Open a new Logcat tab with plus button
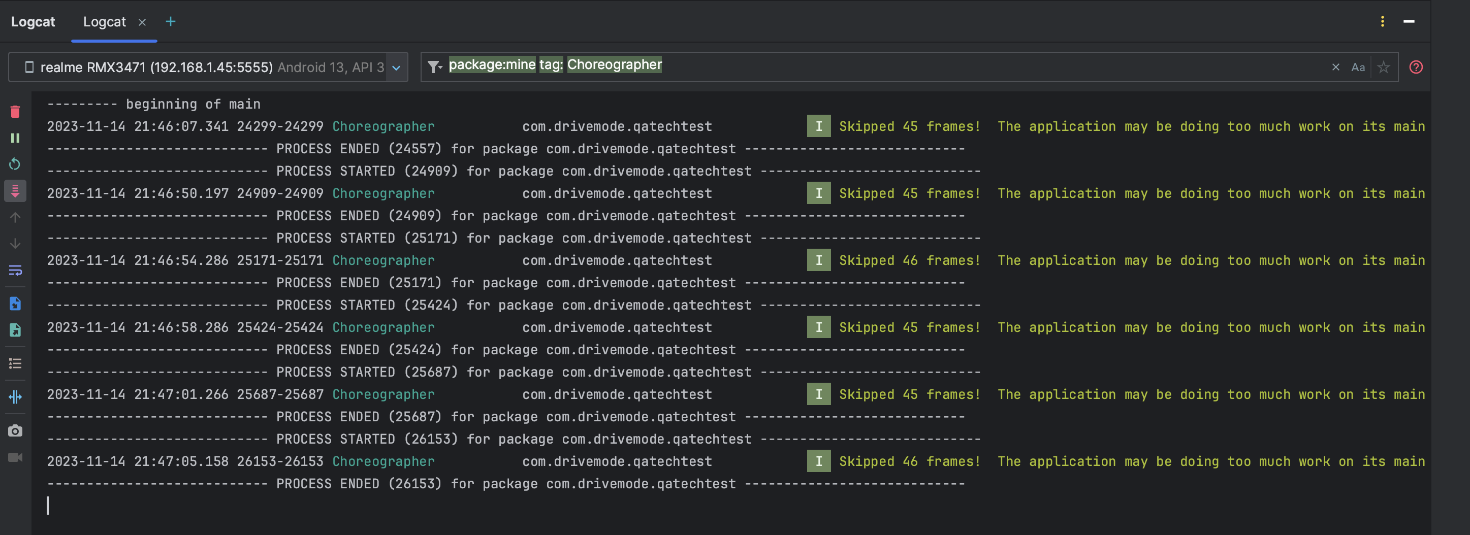The height and width of the screenshot is (535, 1470). [170, 22]
